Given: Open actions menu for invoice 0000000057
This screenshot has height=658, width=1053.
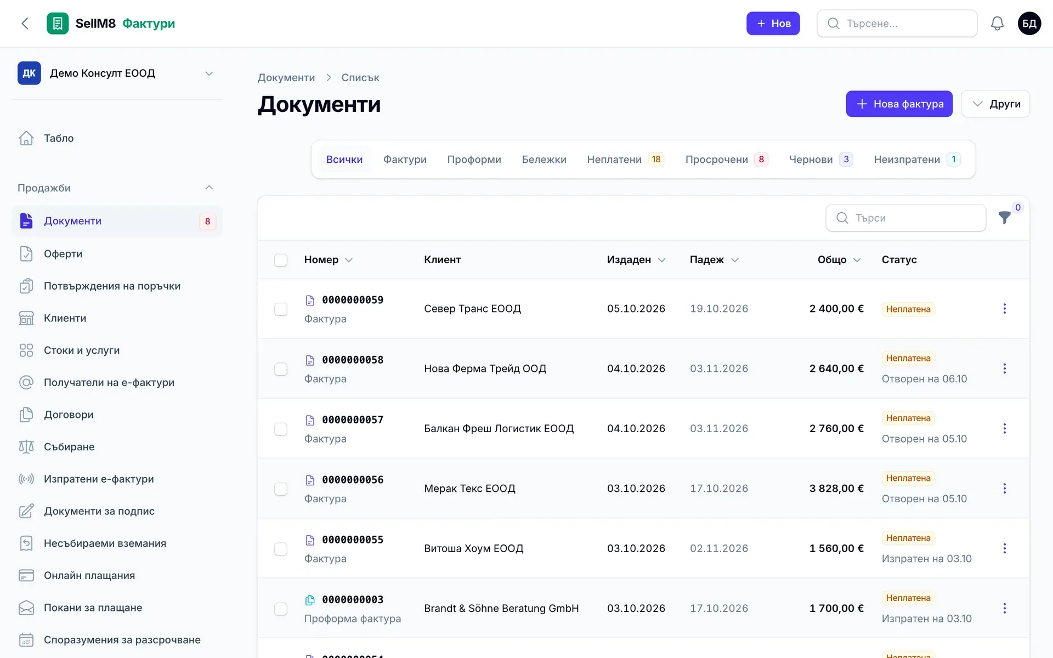Looking at the screenshot, I should pos(1004,428).
